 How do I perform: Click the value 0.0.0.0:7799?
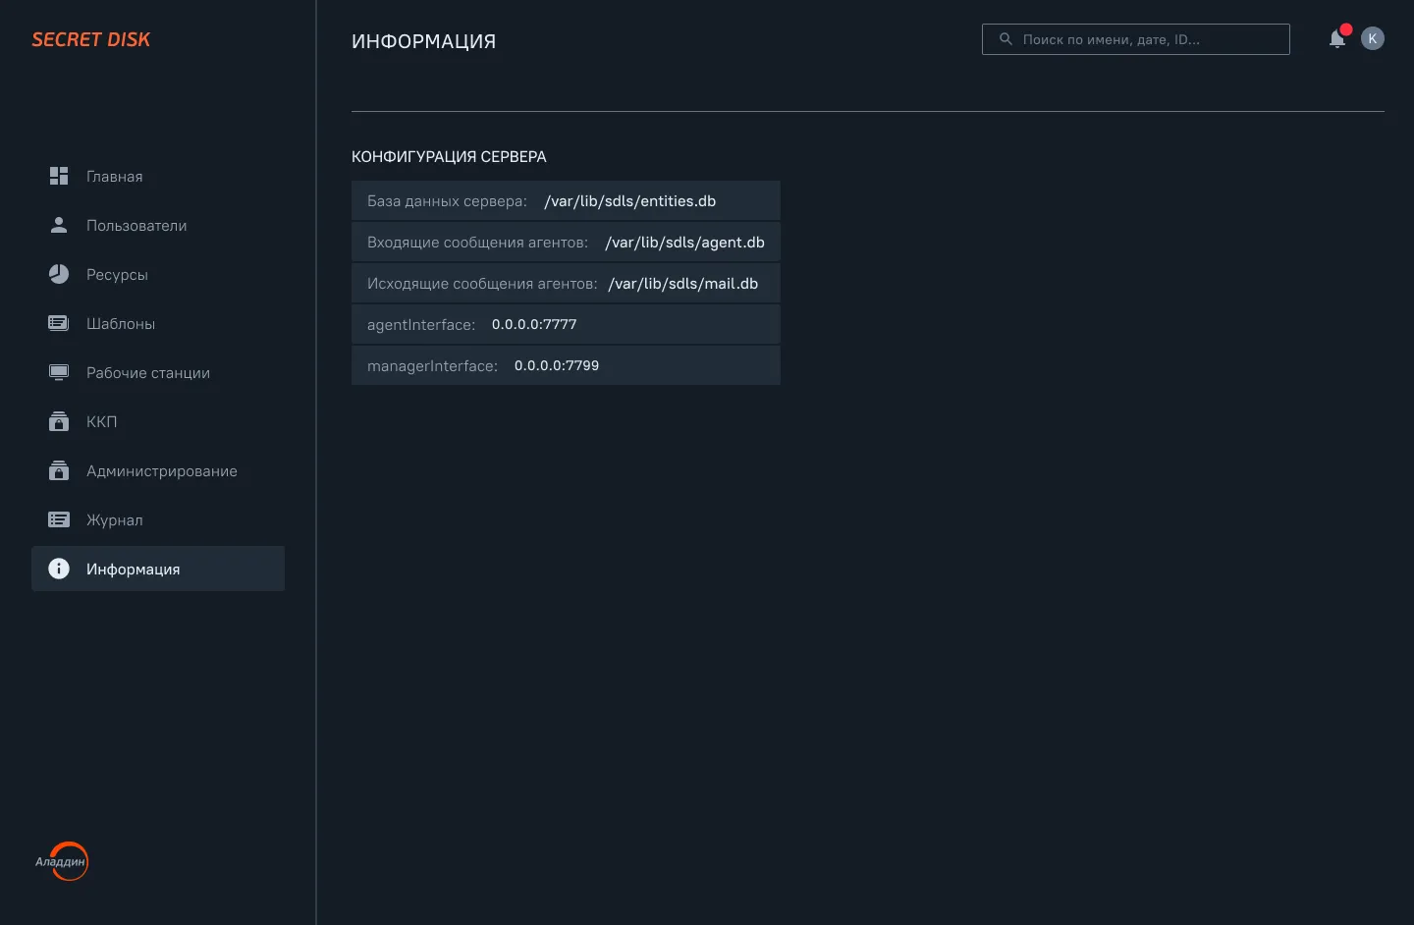pos(557,365)
